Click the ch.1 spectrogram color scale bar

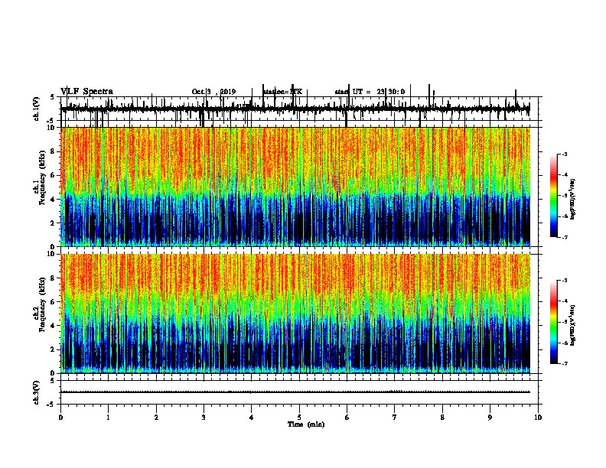click(x=553, y=196)
